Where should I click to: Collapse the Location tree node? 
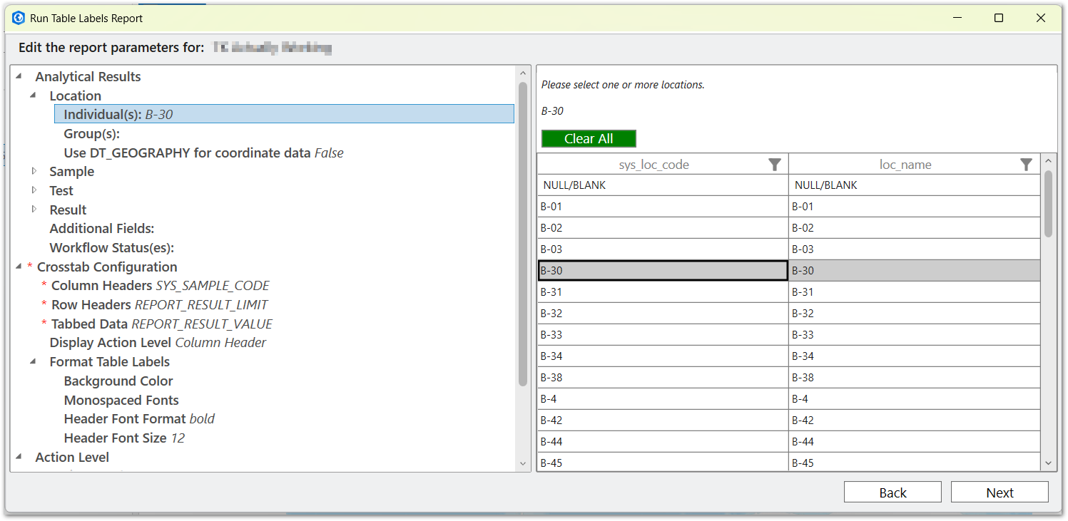coord(33,95)
